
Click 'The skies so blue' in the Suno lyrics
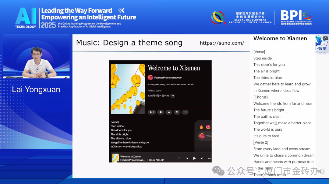point(121,138)
